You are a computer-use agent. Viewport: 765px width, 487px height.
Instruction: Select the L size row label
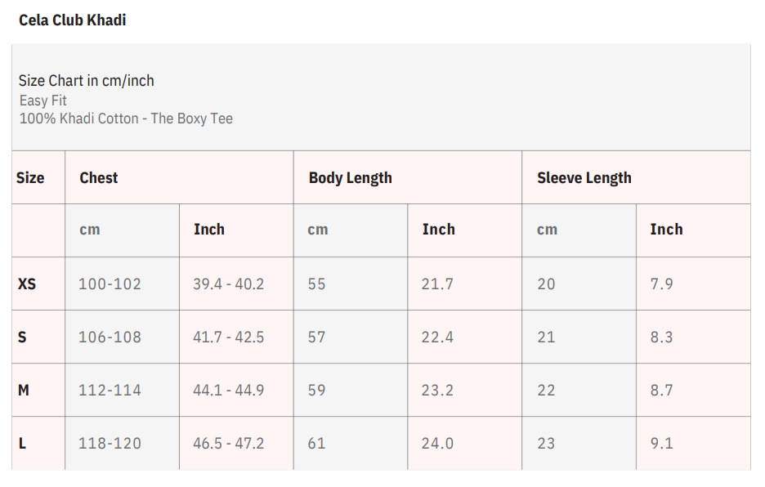(22, 443)
